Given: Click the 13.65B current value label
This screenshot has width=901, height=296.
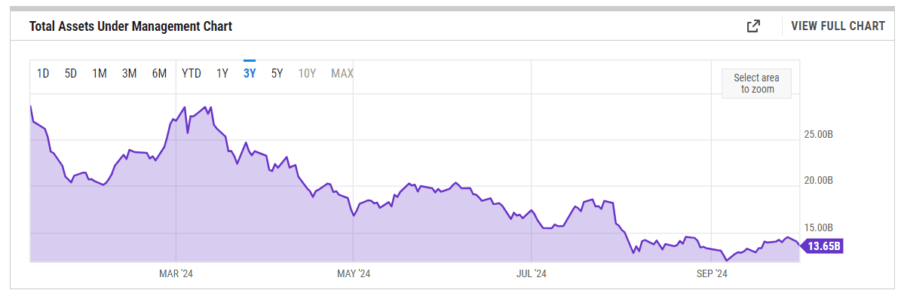Looking at the screenshot, I should [823, 247].
